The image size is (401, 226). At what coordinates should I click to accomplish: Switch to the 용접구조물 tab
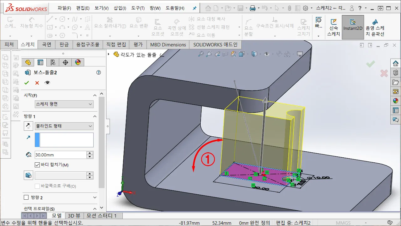88,45
